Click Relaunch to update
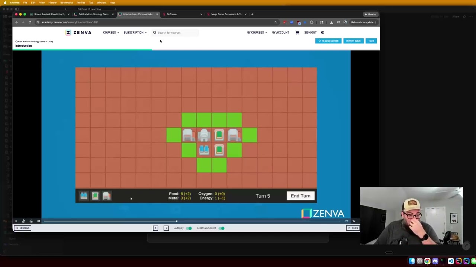 [x=362, y=22]
